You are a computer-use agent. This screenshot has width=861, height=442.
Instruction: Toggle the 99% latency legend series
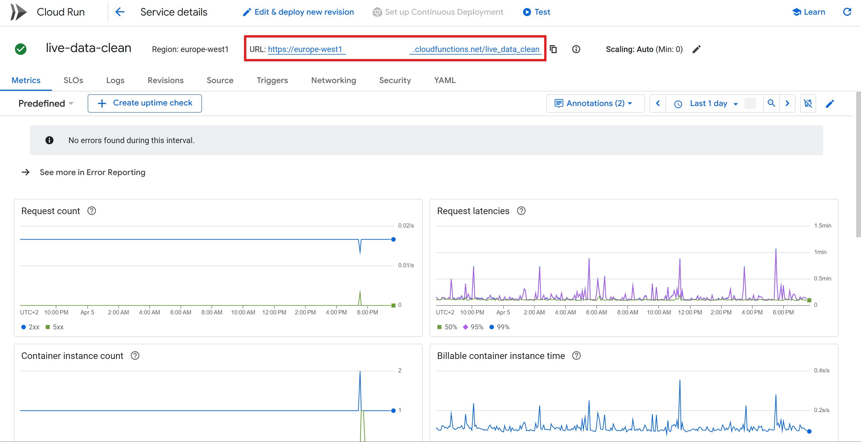(499, 327)
